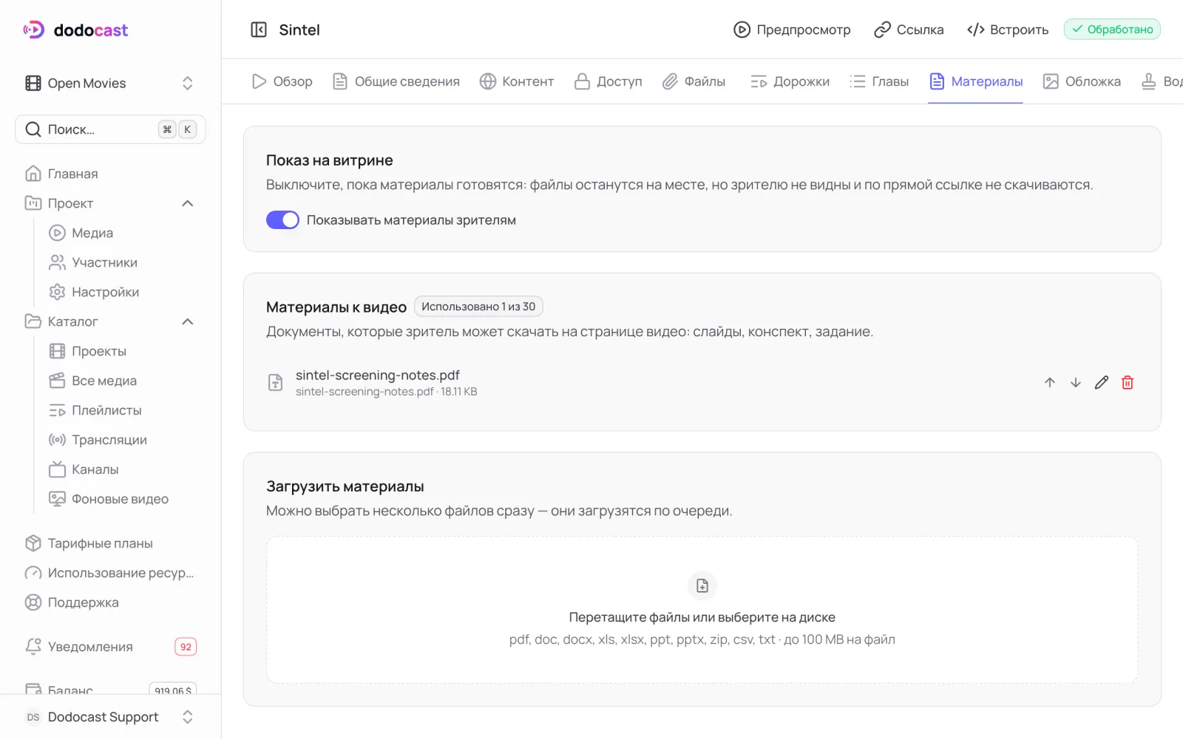Screen dimensions: 1183x739
Task: Switch to the Контент tab
Action: click(x=517, y=81)
